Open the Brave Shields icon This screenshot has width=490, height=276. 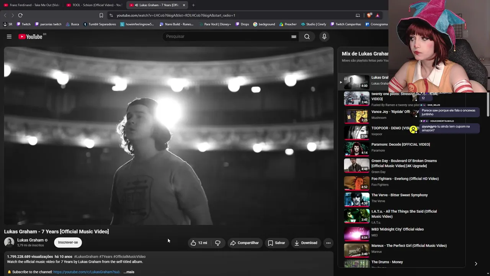369,15
